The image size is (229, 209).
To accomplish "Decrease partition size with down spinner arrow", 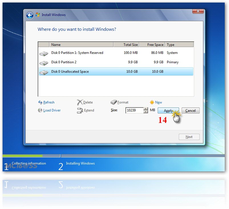I will point(146,112).
